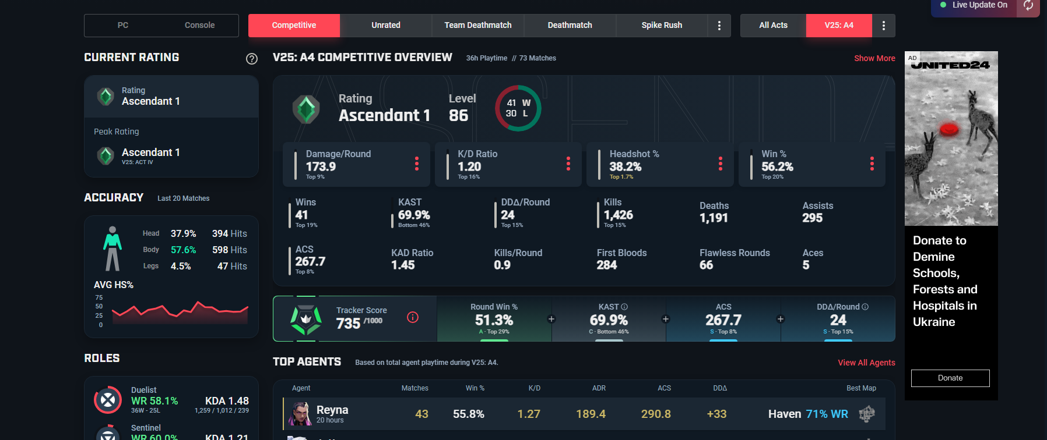Image resolution: width=1047 pixels, height=440 pixels.
Task: Click the Aces 5 stat
Action: (813, 259)
